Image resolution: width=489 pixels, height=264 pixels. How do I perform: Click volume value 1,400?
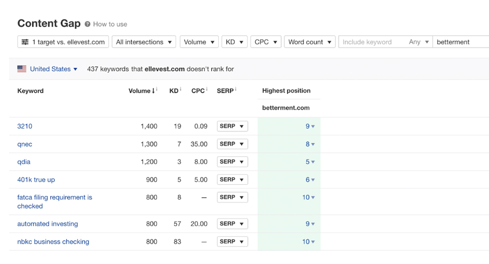[149, 126]
